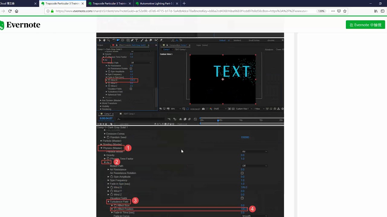Open the Fade-in Curve Smooth dropdown
This screenshot has width=387, height=217.
[x=255, y=216]
